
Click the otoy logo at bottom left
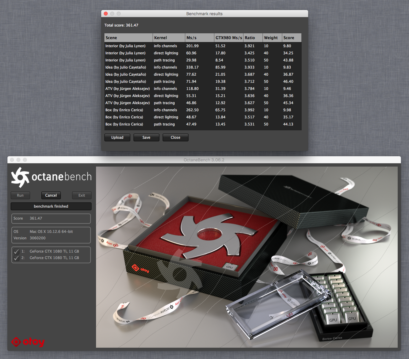click(x=28, y=342)
